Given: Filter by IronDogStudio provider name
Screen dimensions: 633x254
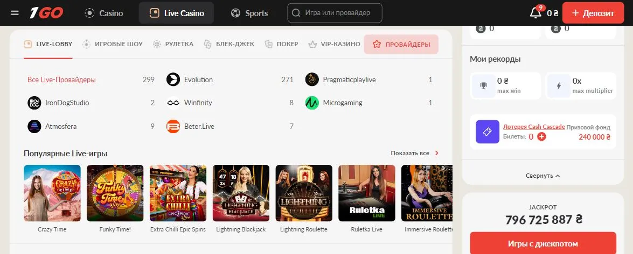Looking at the screenshot, I should click(67, 103).
